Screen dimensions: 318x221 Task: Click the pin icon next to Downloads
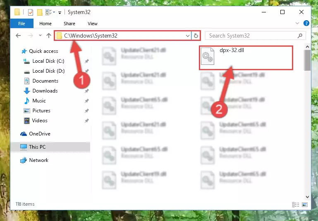point(86,91)
